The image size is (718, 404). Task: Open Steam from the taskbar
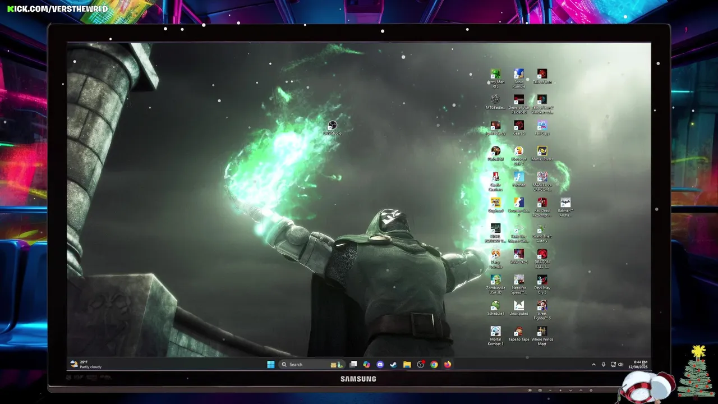[394, 365]
